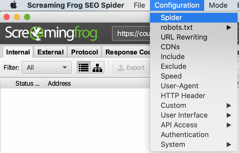Sort by the Address column header
The height and width of the screenshot is (153, 239).
(x=59, y=83)
